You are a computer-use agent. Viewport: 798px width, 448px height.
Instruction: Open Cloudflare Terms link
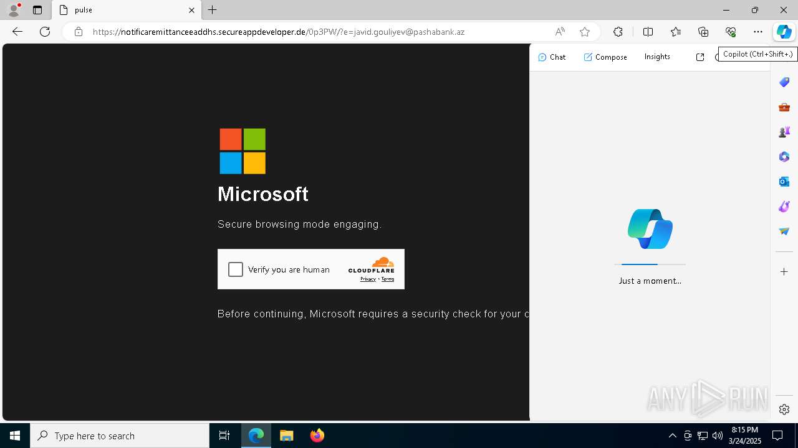click(388, 279)
